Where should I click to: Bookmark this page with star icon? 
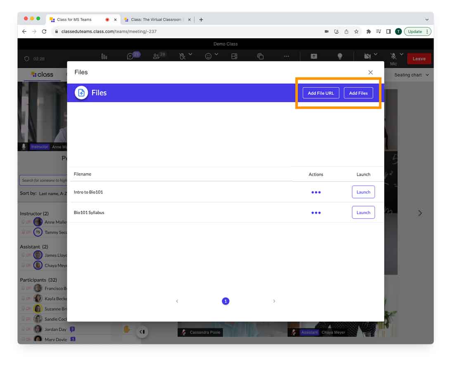(x=356, y=31)
